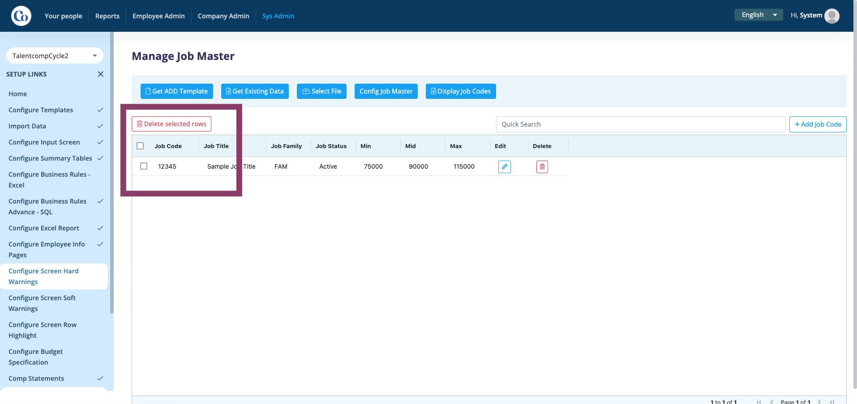
Task: Go to the previous page arrow
Action: point(771,402)
